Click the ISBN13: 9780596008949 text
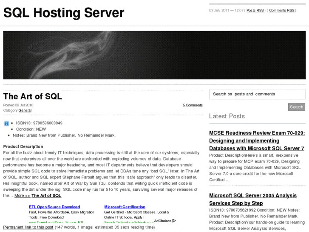 point(39,123)
